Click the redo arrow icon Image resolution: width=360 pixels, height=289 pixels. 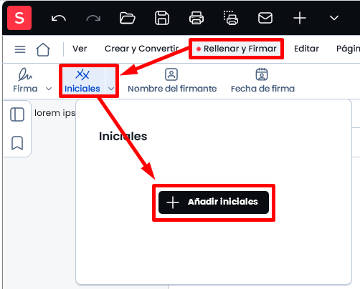tap(93, 19)
